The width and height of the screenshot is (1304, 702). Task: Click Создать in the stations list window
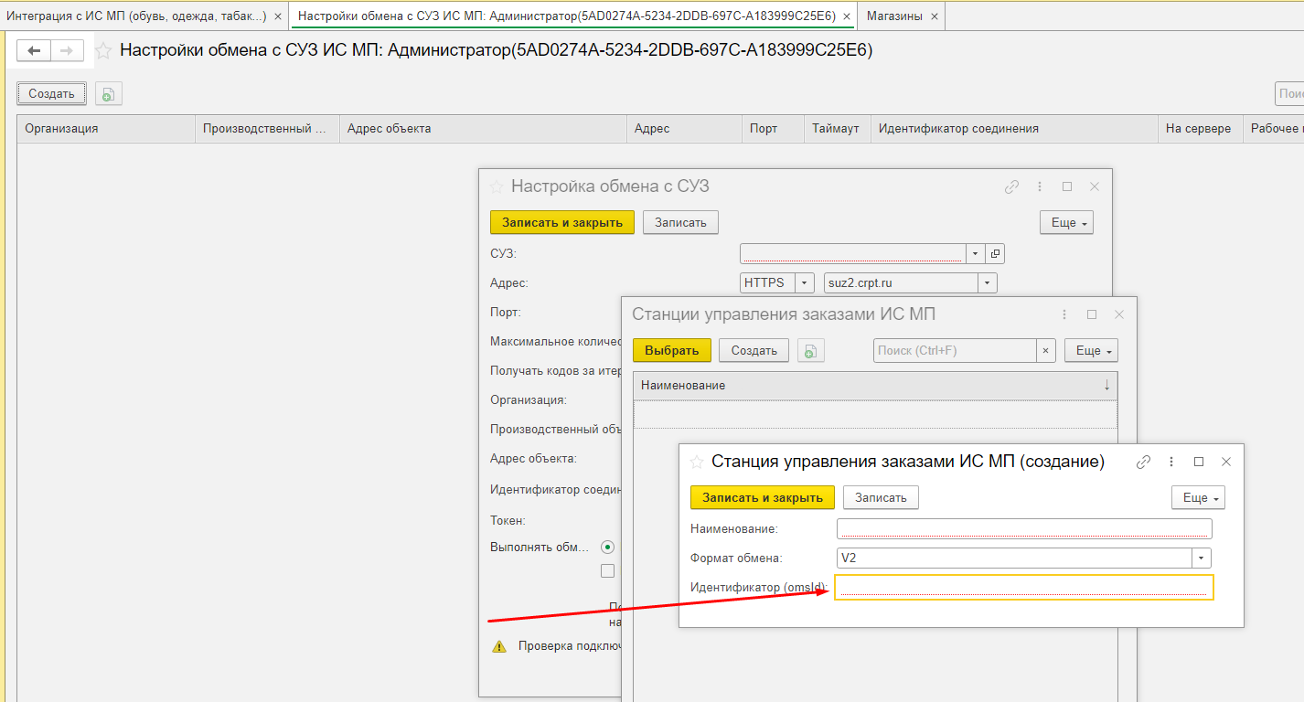point(754,350)
